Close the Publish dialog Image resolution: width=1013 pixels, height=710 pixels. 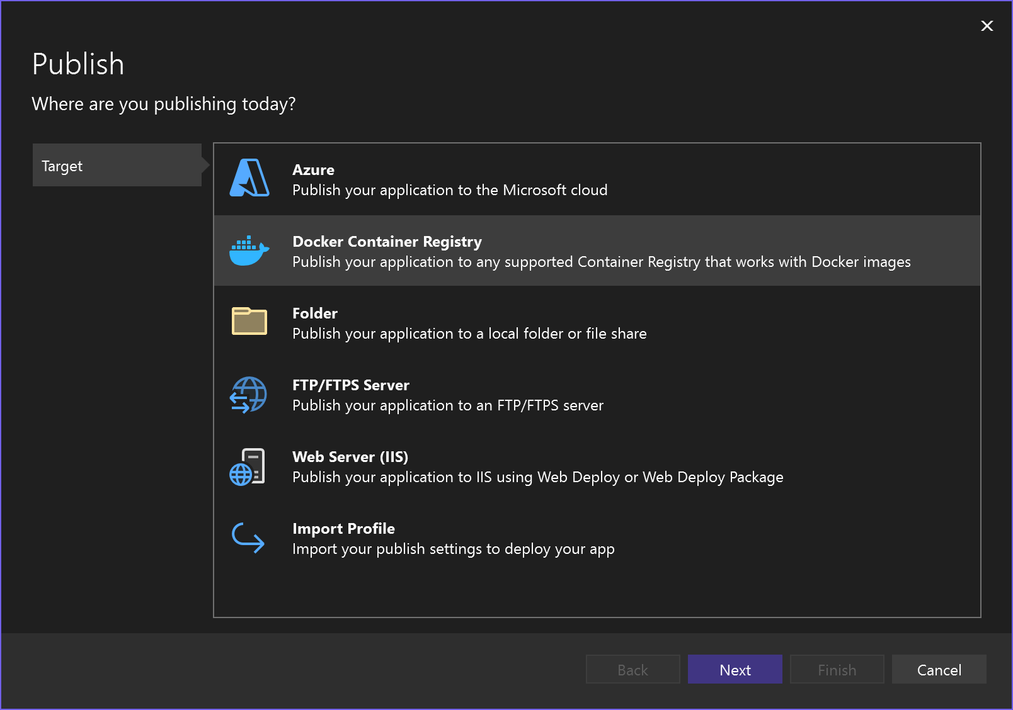click(987, 26)
